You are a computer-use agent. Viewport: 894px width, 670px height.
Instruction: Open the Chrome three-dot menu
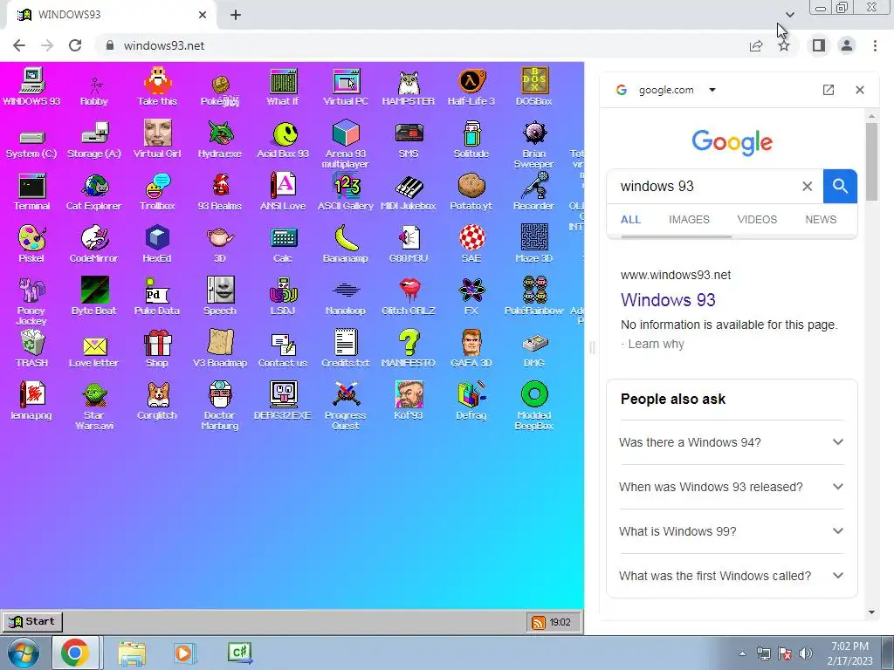coord(875,45)
